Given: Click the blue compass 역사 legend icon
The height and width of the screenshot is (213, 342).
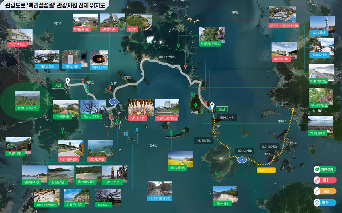Looking at the screenshot, I should (317, 203).
